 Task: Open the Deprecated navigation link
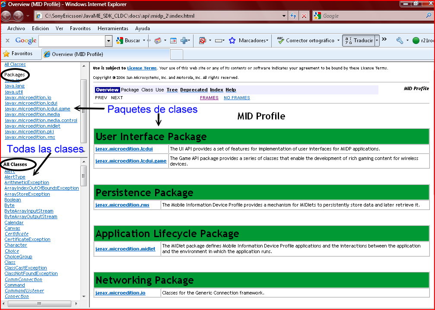coord(194,90)
